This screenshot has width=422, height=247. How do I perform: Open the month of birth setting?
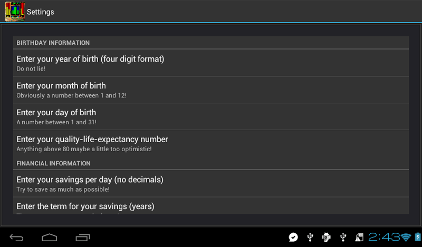tap(211, 90)
